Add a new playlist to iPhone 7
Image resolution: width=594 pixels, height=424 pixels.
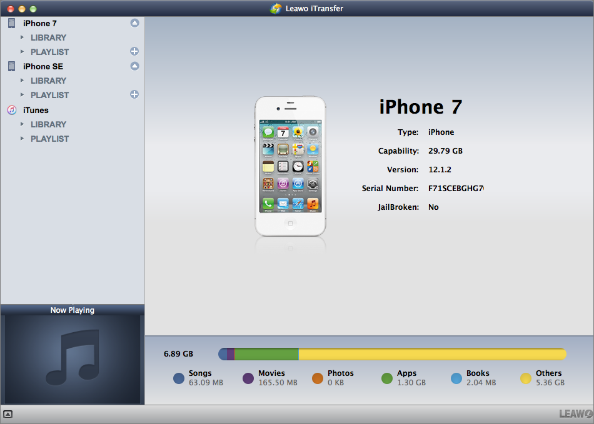(134, 51)
